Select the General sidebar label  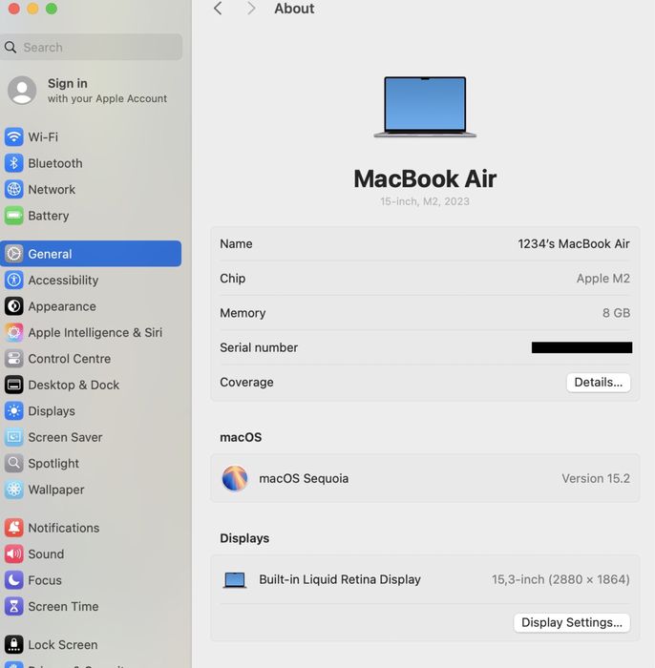point(50,255)
